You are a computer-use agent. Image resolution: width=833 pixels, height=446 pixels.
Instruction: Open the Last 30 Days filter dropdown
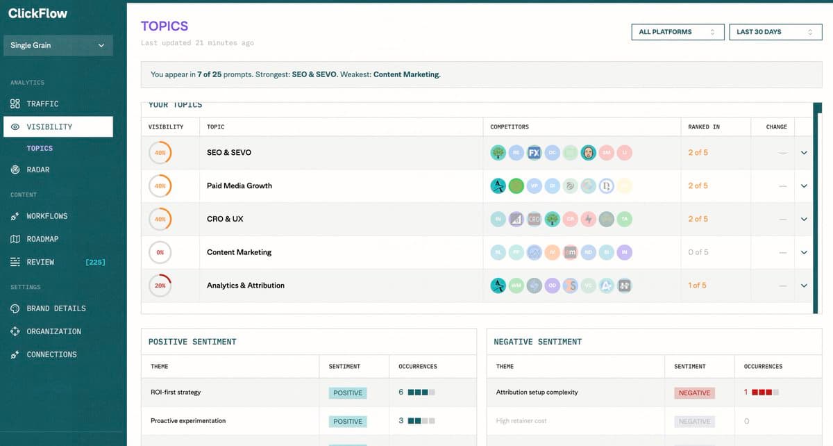[x=775, y=31]
